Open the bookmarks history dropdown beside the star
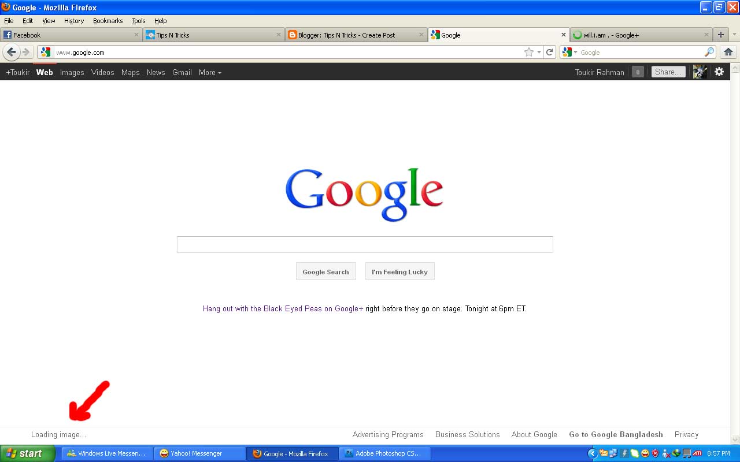740x462 pixels. point(539,52)
